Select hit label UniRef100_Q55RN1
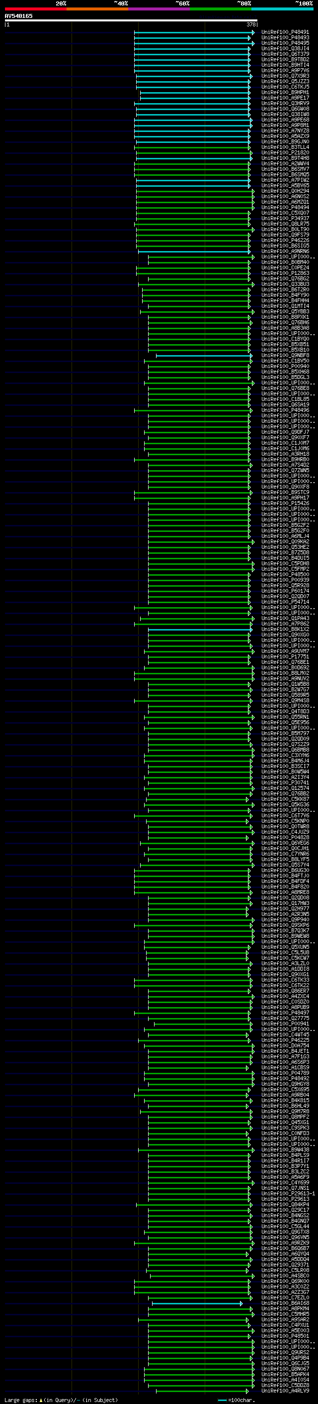318x1404 pixels. (x=285, y=717)
